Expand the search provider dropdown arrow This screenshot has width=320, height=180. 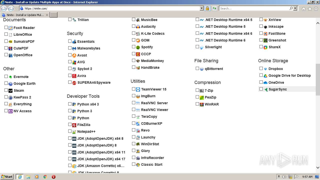(x=295, y=8)
